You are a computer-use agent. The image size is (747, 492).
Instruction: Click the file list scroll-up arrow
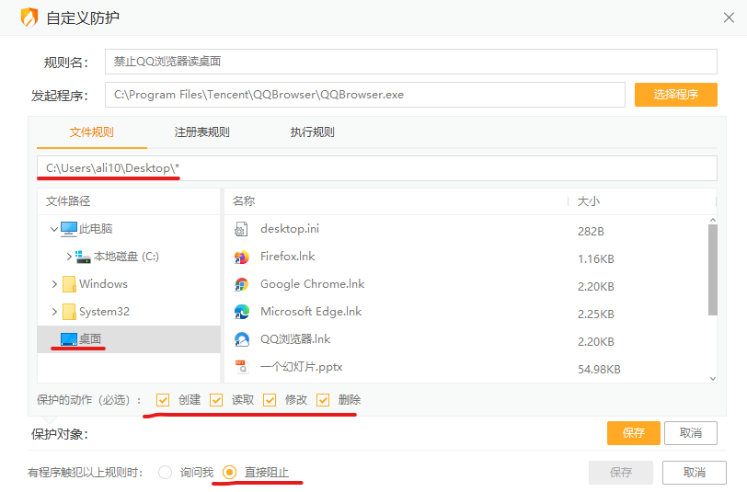click(x=713, y=220)
